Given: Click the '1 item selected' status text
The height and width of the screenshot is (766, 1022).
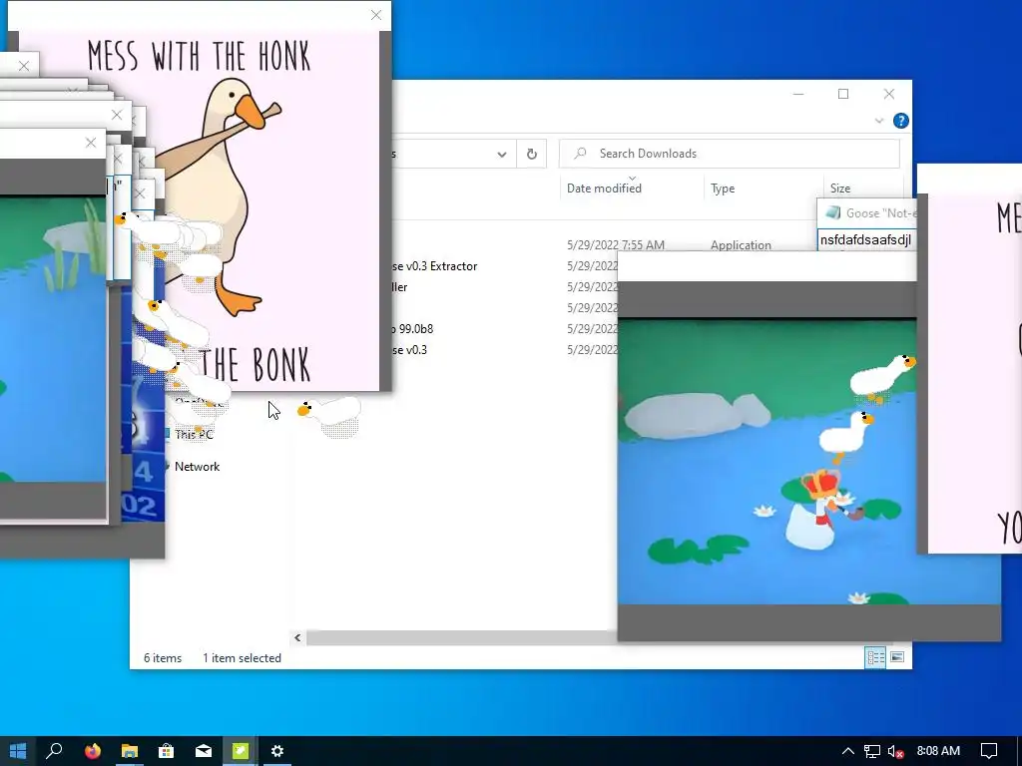Looking at the screenshot, I should [242, 658].
